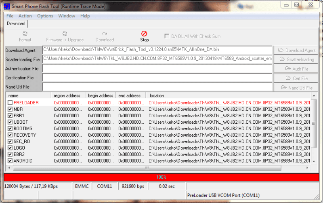Open the Auth File browser
The image size is (323, 203).
coord(296,69)
